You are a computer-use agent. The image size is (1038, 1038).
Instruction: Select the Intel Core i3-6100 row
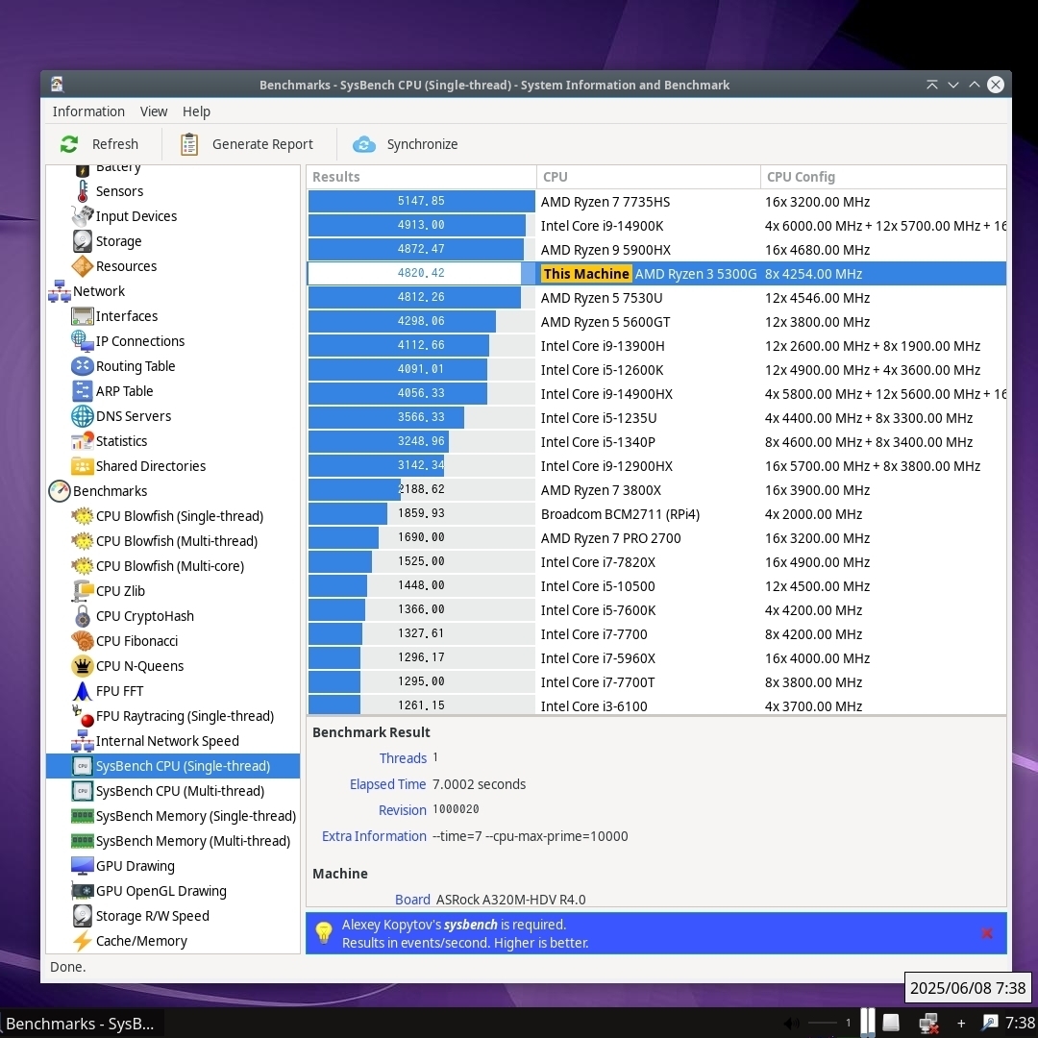656,705
